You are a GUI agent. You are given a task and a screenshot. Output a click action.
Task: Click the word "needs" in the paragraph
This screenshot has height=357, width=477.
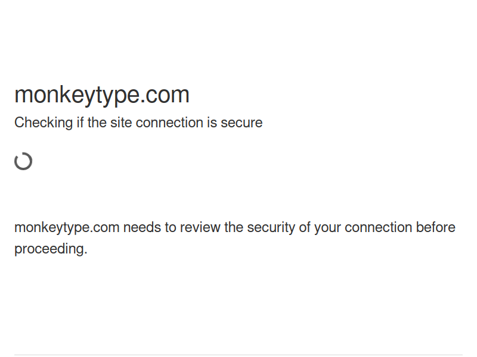tap(142, 228)
